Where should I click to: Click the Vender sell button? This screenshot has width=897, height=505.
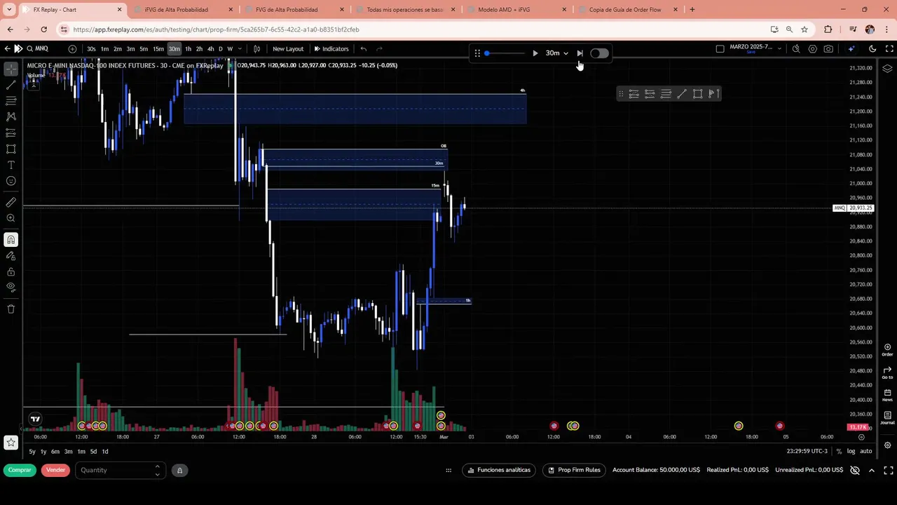pyautogui.click(x=55, y=470)
